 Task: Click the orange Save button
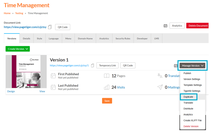[x=107, y=101]
